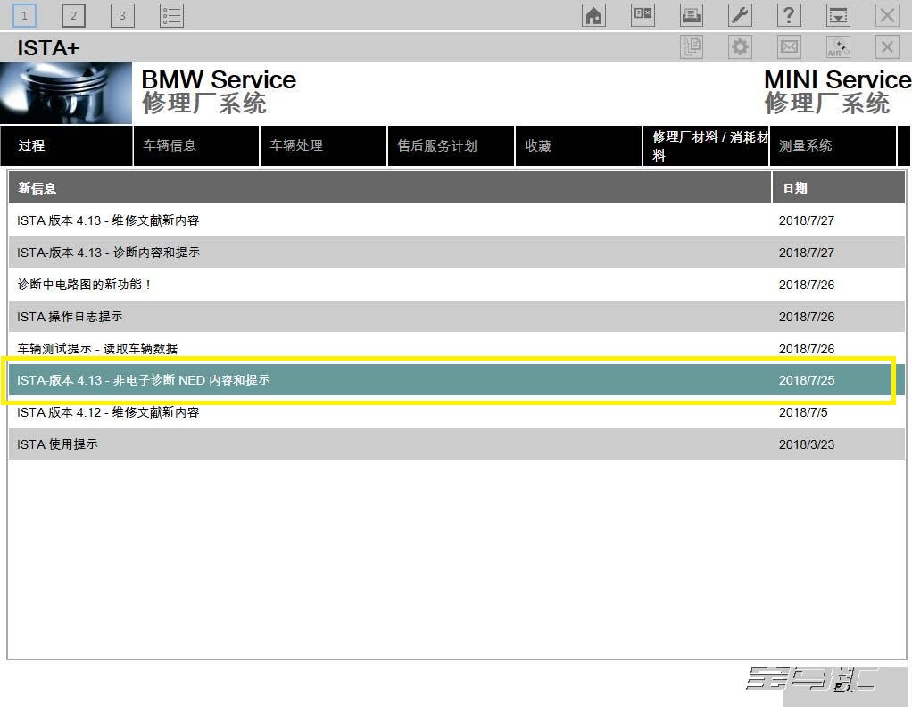The image size is (912, 713).
Task: Open the operations list icon
Action: pos(171,15)
